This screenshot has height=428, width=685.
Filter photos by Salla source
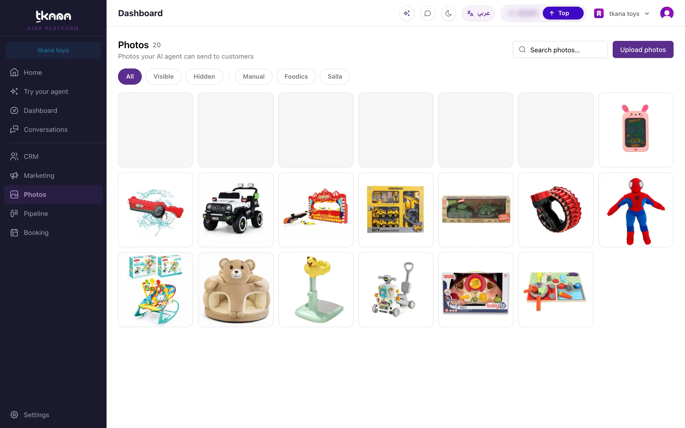335,77
